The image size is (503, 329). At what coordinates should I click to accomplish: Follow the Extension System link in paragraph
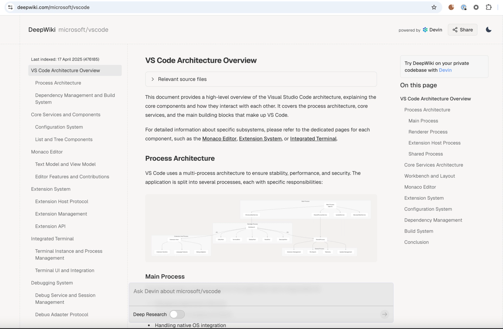[260, 139]
